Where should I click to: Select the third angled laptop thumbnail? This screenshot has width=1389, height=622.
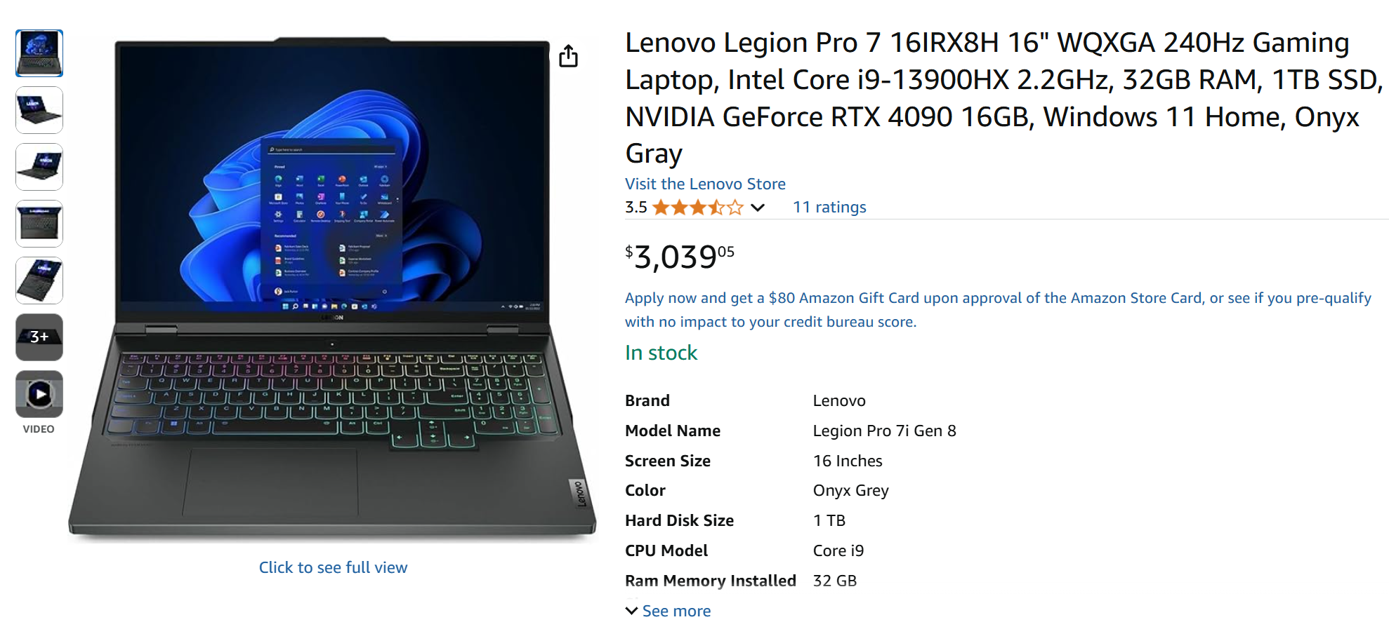(39, 167)
